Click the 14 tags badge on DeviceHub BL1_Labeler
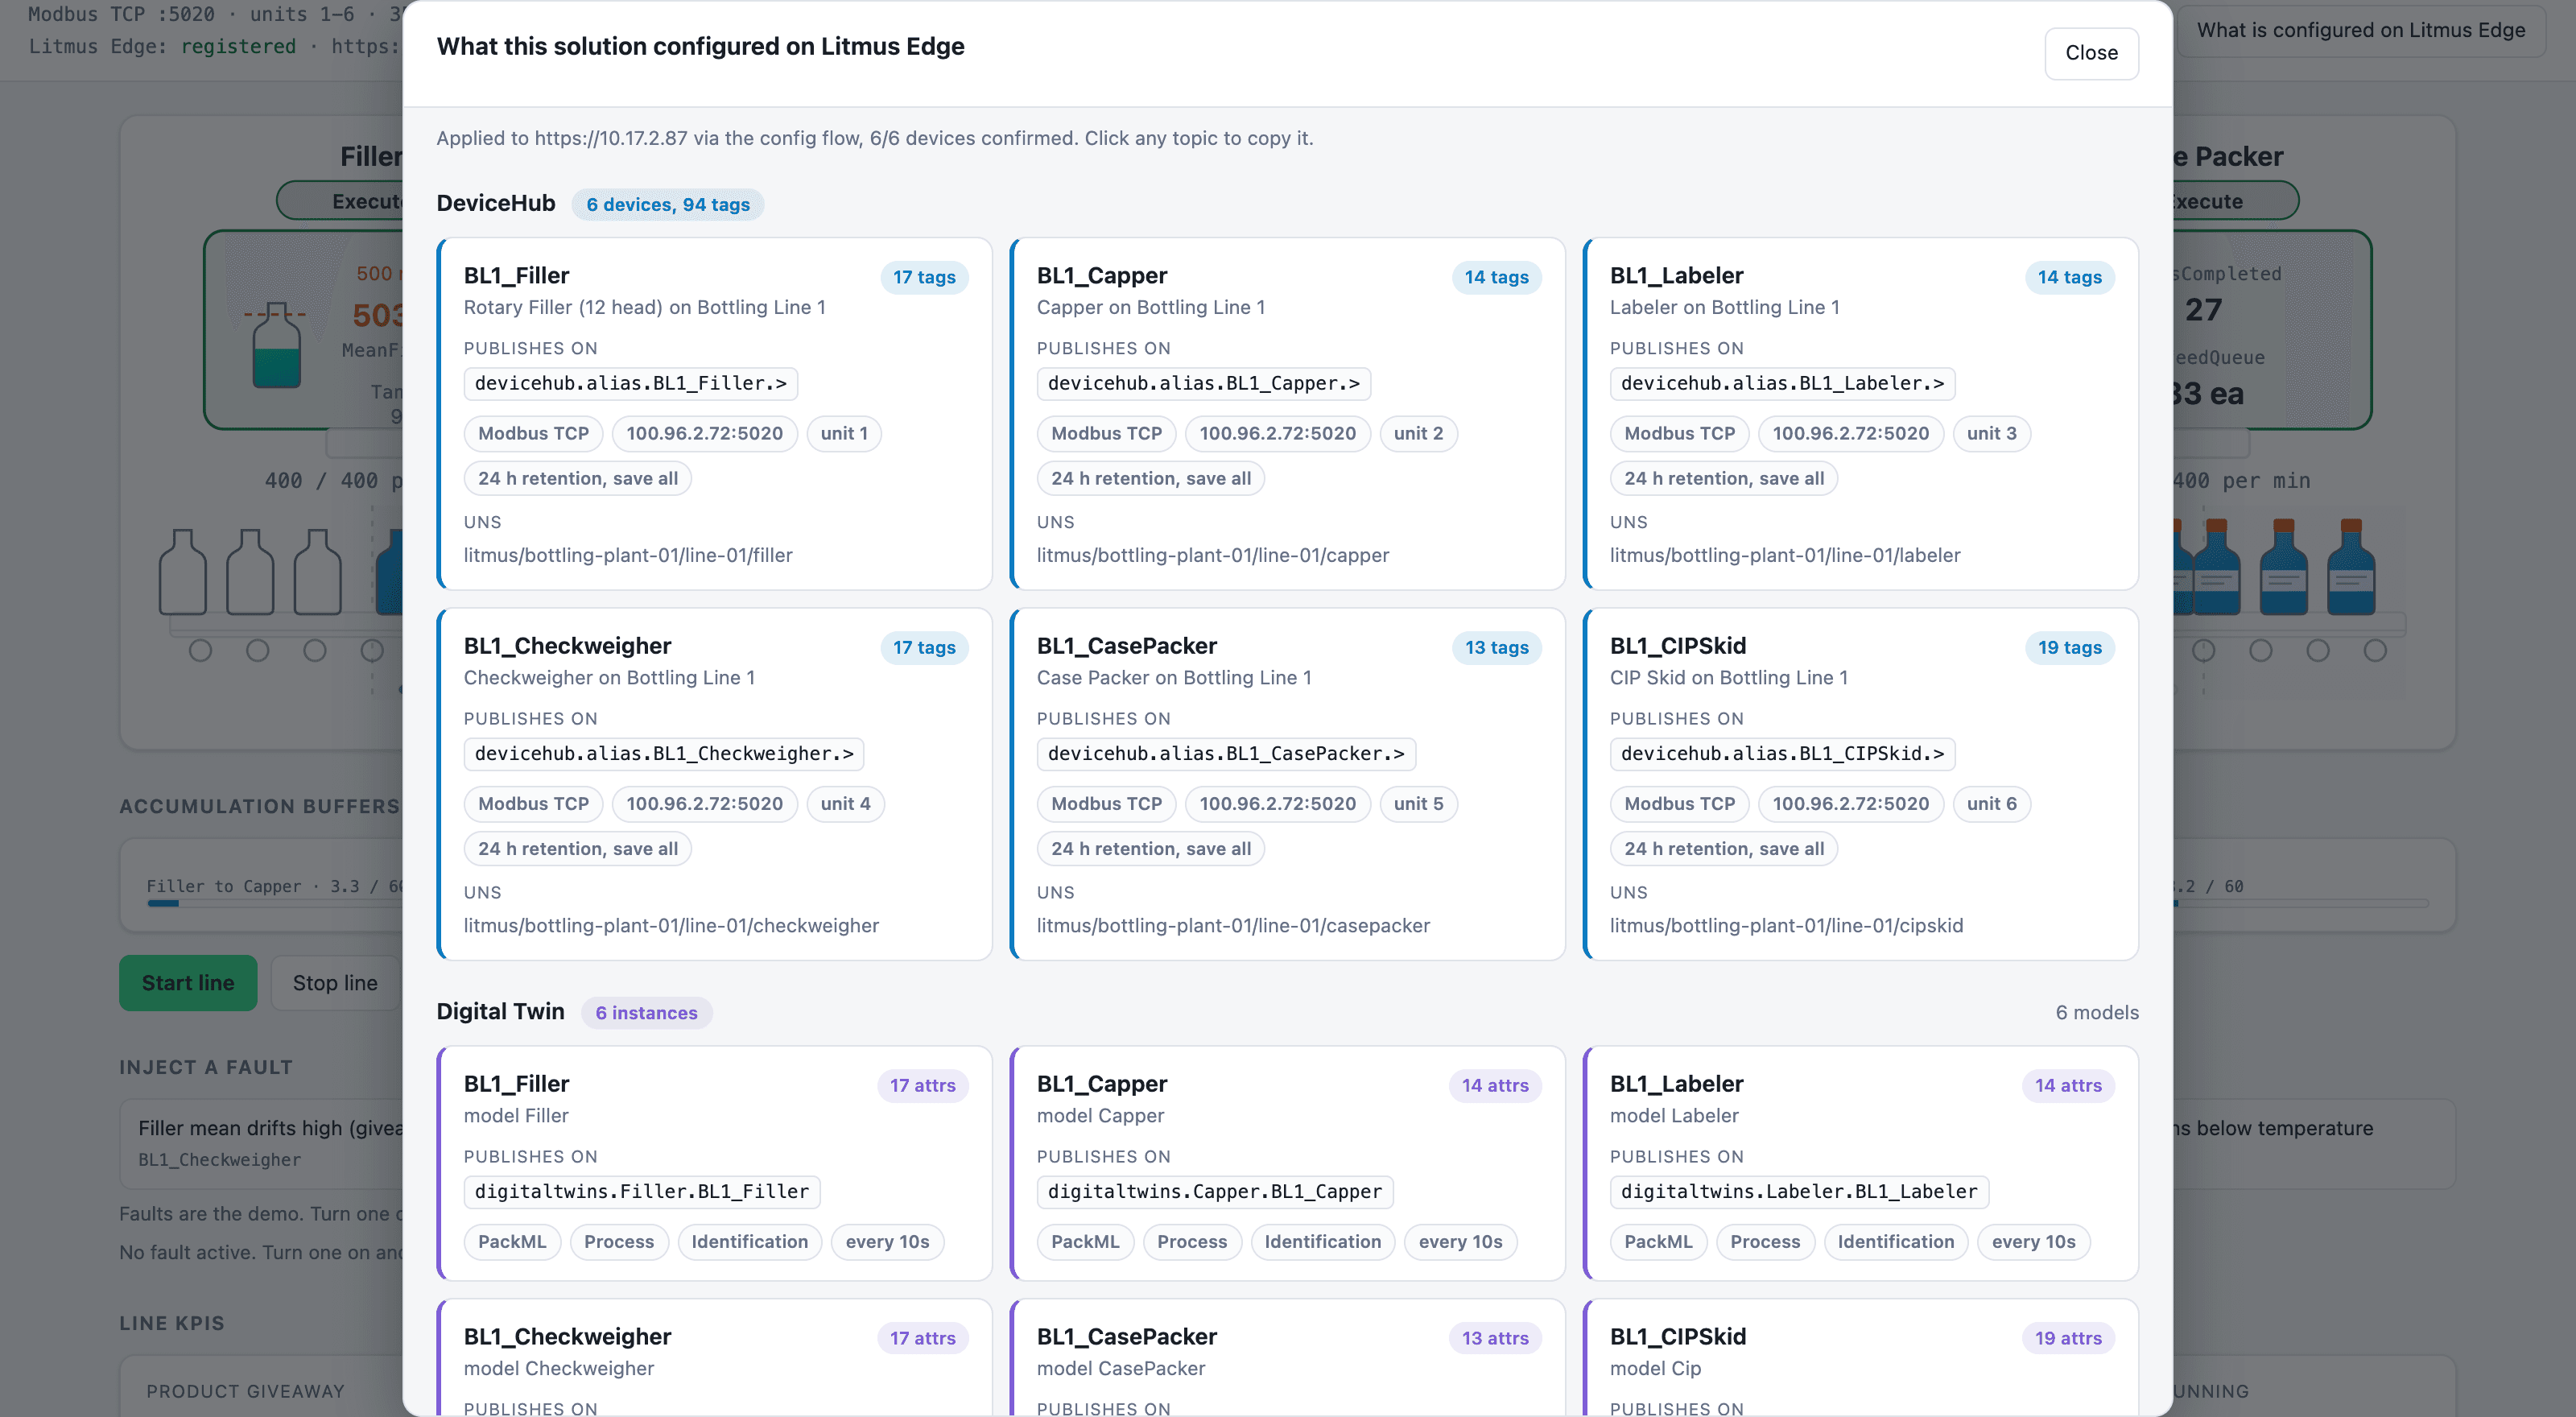 [x=2070, y=278]
